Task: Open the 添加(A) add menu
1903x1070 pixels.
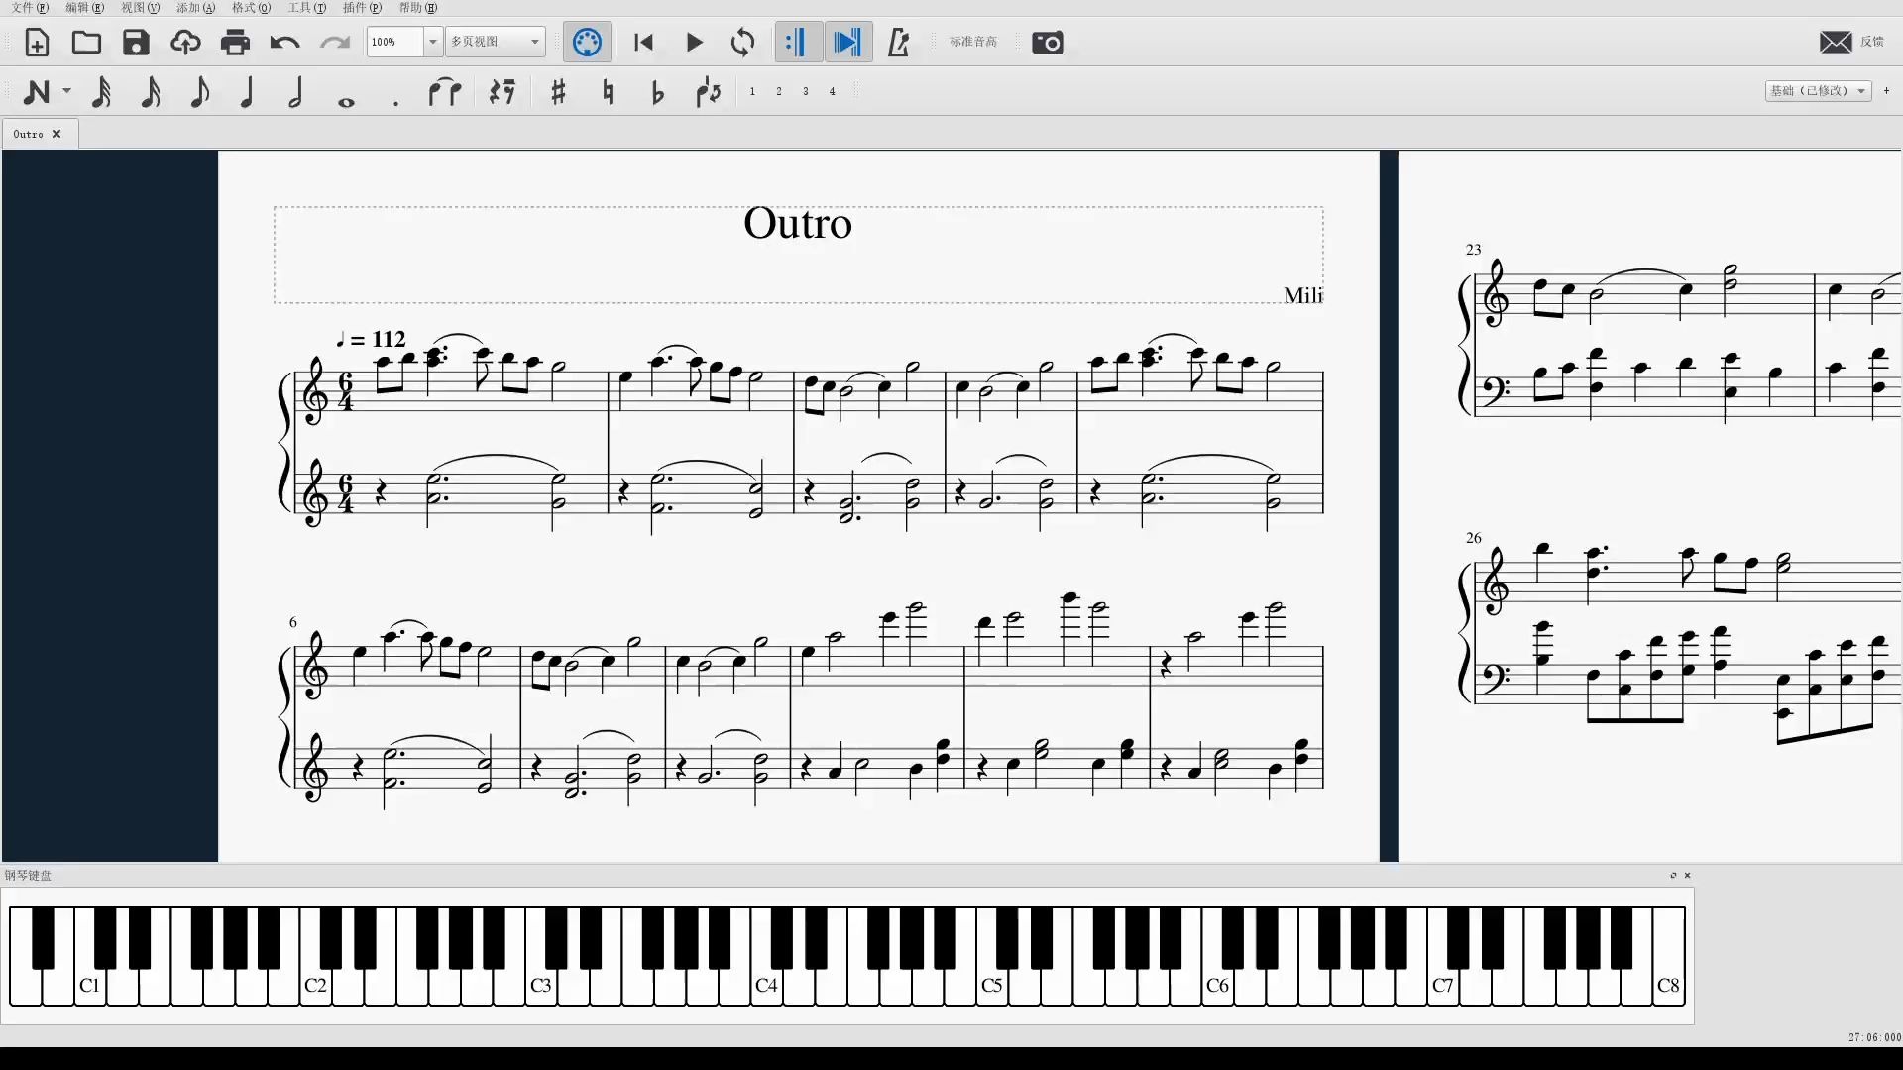Action: click(195, 8)
